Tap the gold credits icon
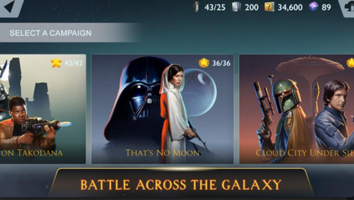354x200 pixels. pos(269,7)
